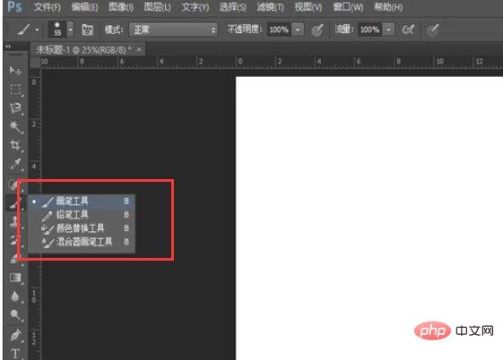The width and height of the screenshot is (503, 360).
Task: Click the white document canvas
Action: [369, 218]
